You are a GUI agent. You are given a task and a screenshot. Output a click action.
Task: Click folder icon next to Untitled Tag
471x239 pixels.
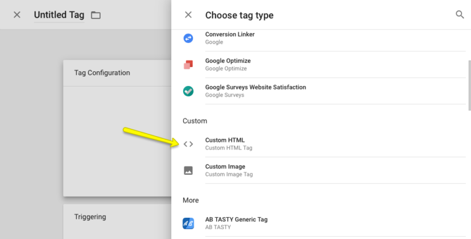point(96,15)
